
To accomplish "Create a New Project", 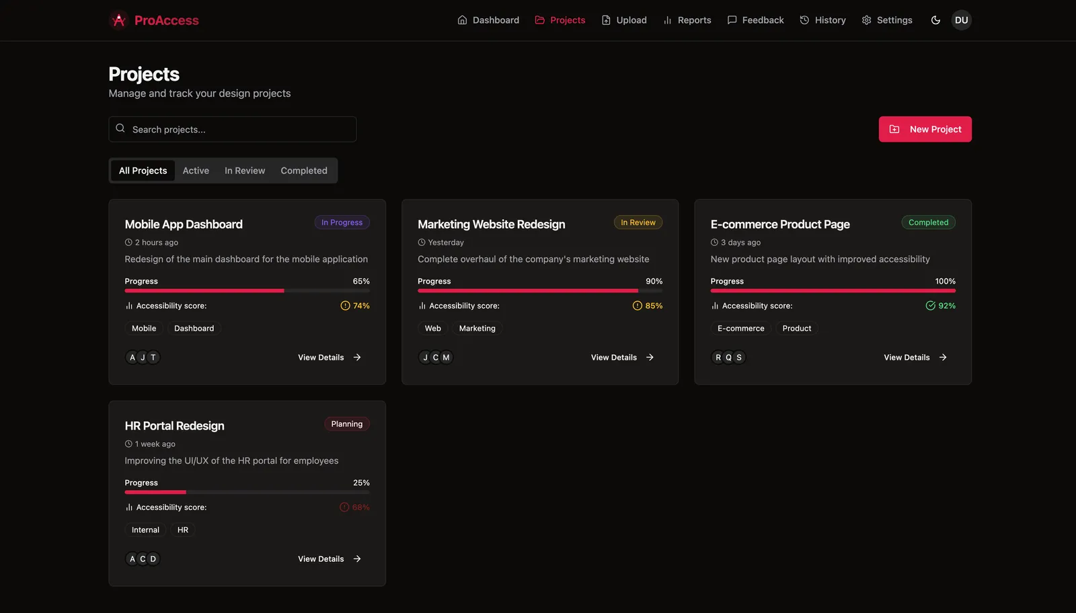I will click(x=925, y=129).
